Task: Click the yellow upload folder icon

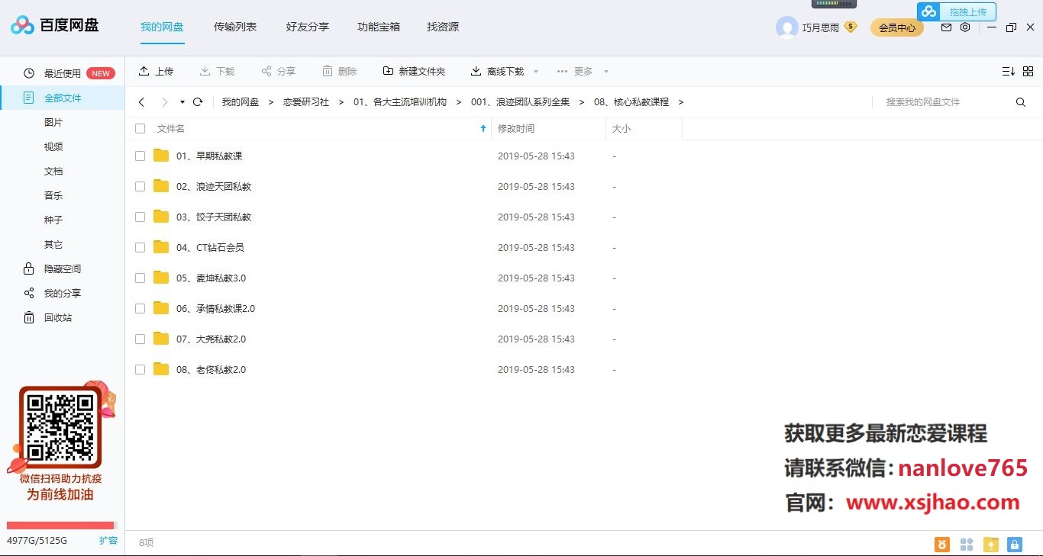Action: [990, 545]
